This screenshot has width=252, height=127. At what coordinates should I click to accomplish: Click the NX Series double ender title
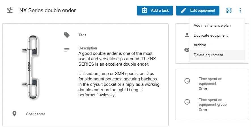tap(48, 11)
